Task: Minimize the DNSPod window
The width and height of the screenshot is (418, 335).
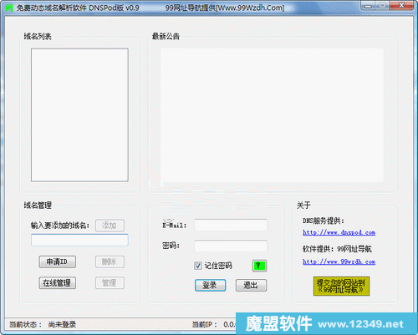Action: [x=368, y=5]
